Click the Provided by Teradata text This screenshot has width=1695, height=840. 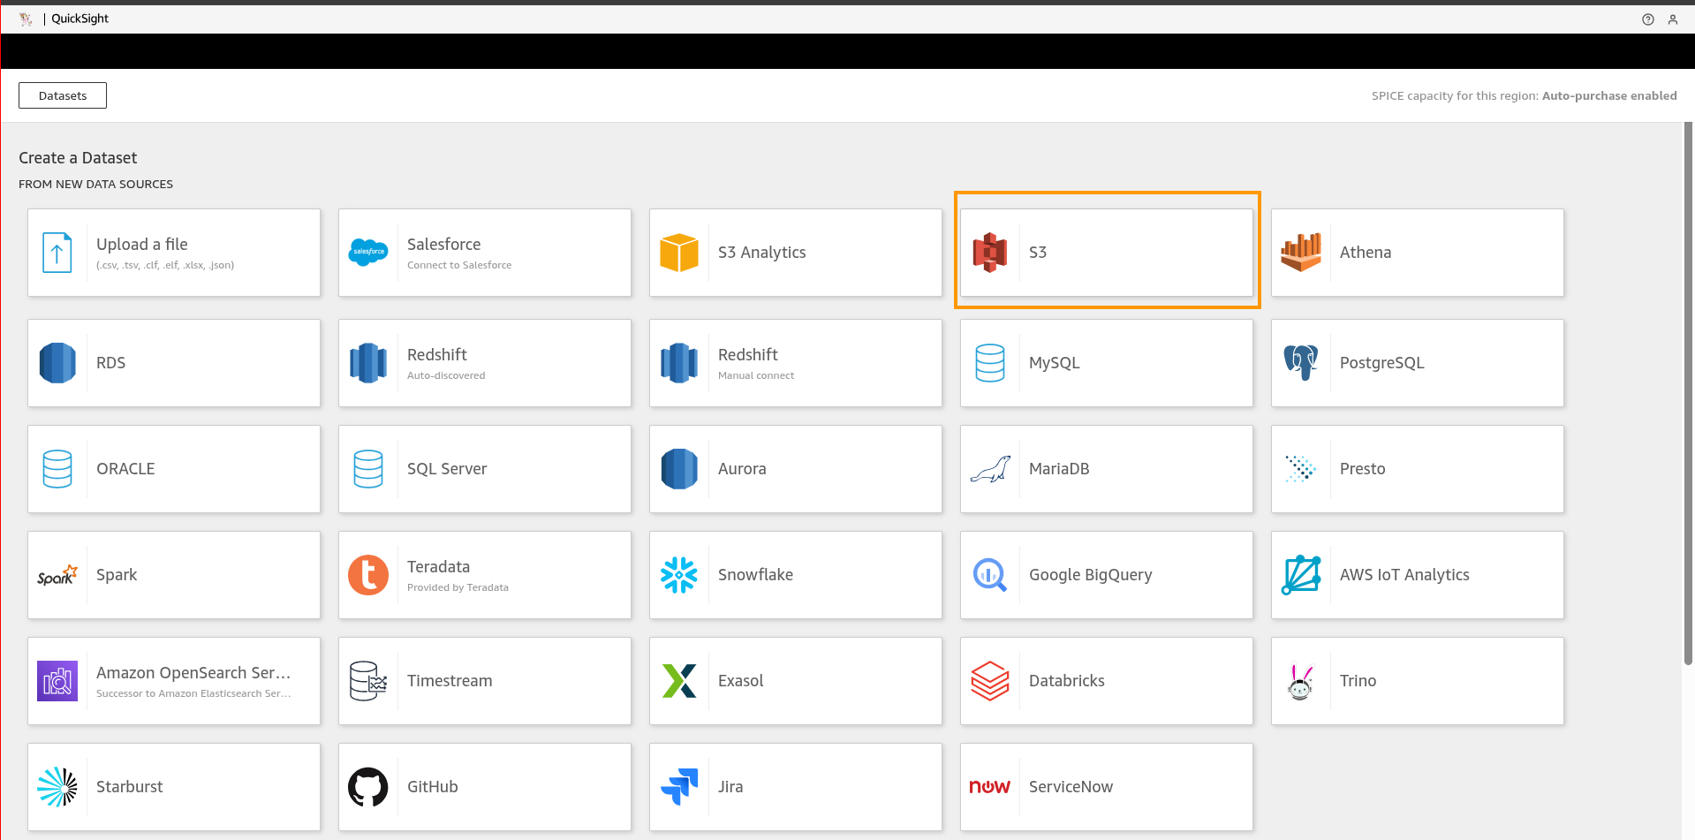pyautogui.click(x=458, y=587)
